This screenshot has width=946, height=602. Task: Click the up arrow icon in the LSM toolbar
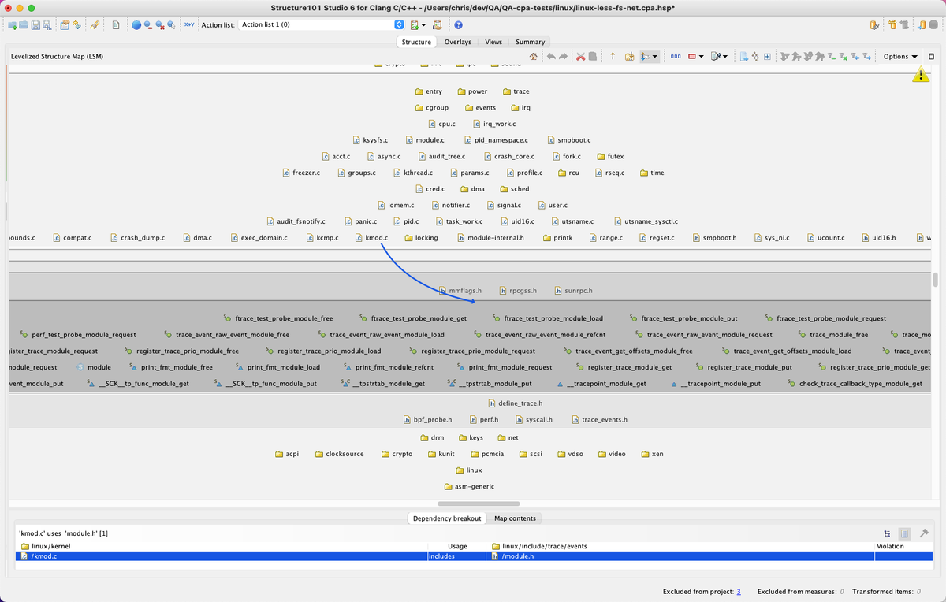point(613,56)
